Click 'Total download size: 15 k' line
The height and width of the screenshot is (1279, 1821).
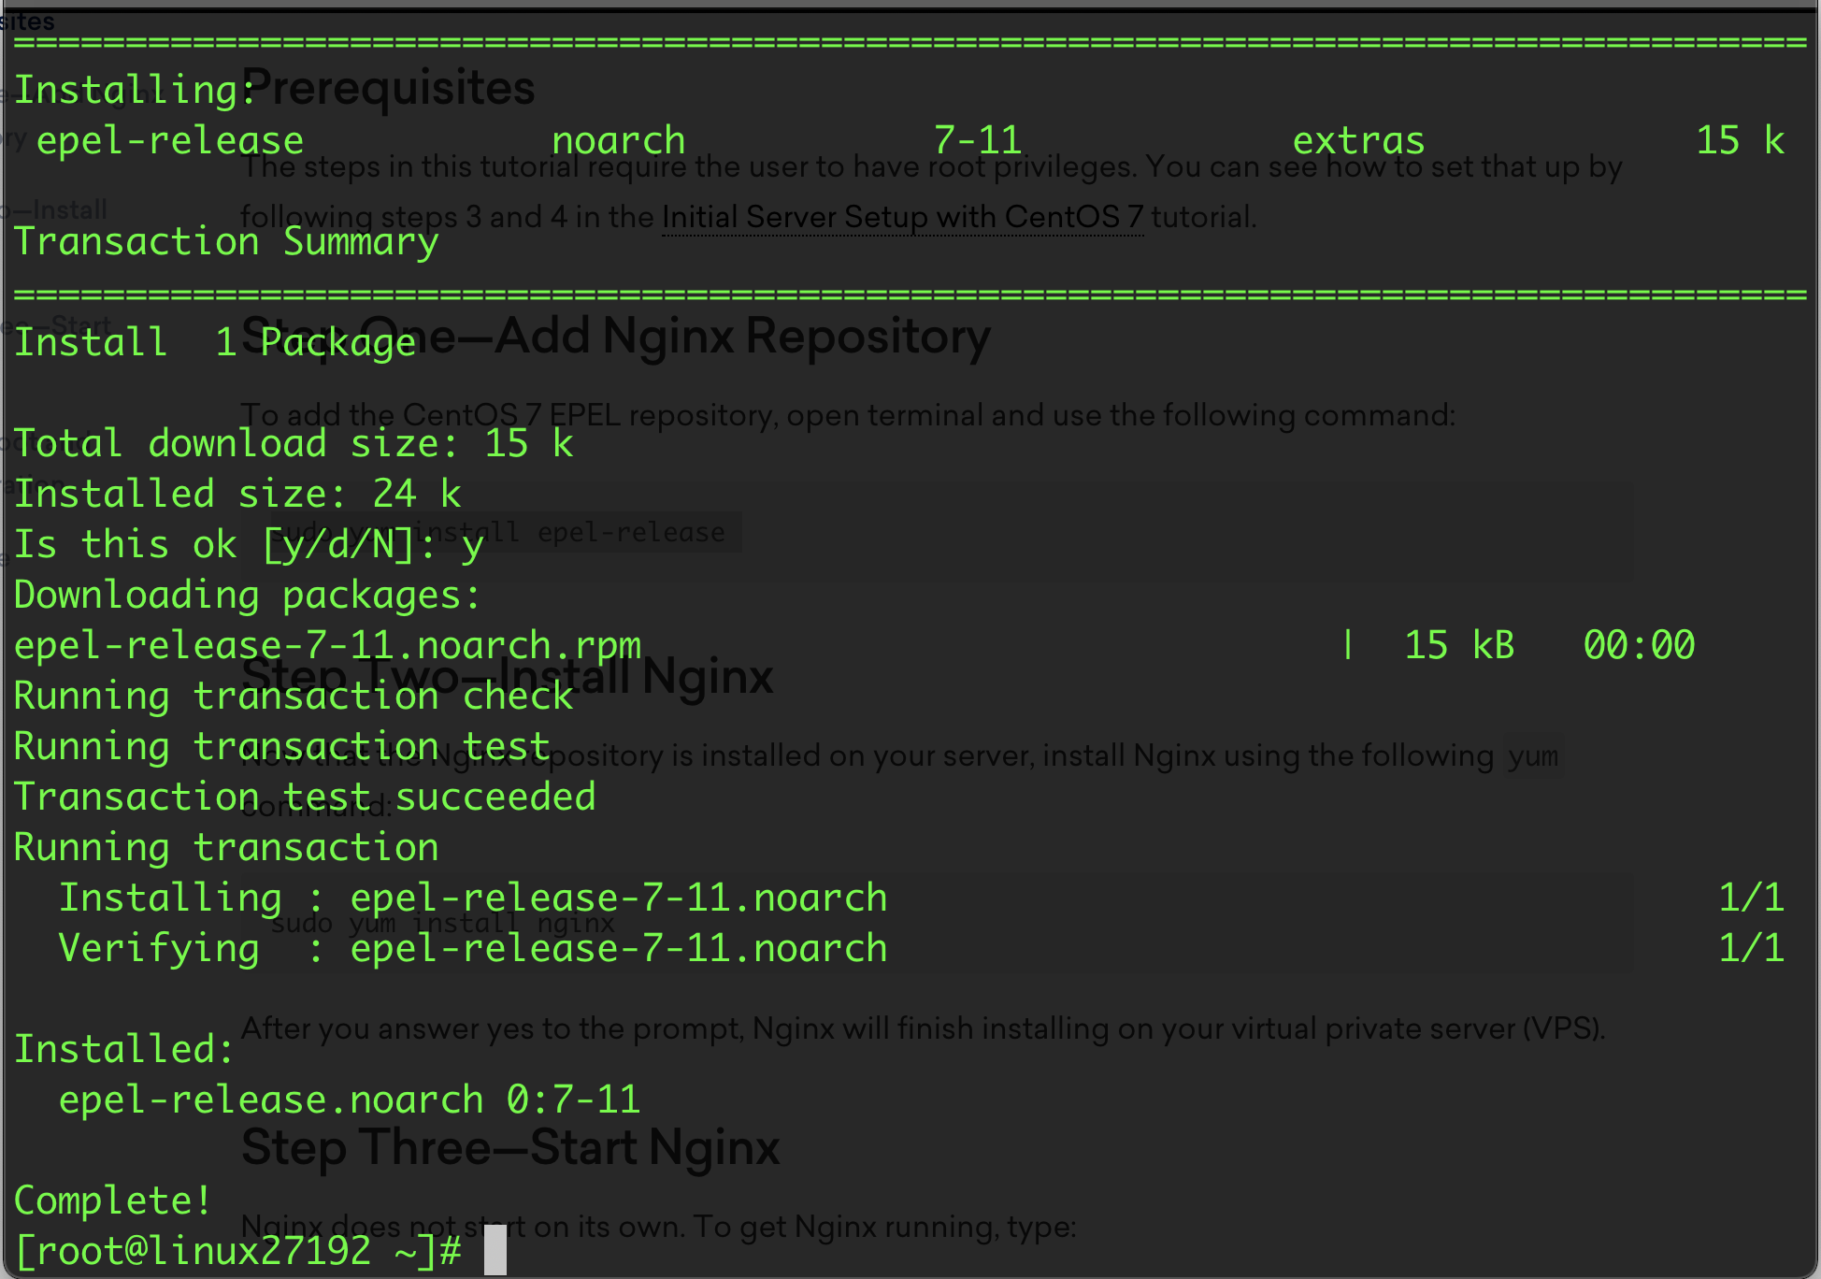(294, 443)
